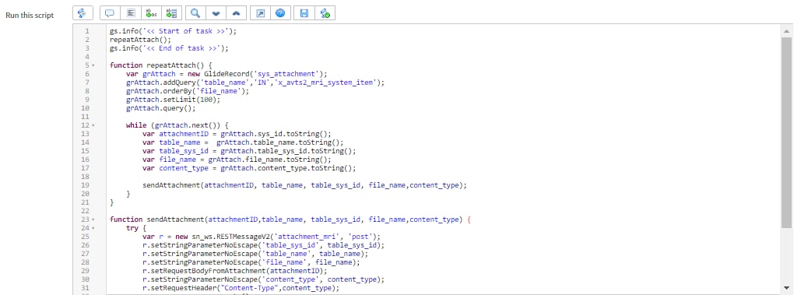Click the GlideRecord('sys_attachment') line

pyautogui.click(x=227, y=74)
